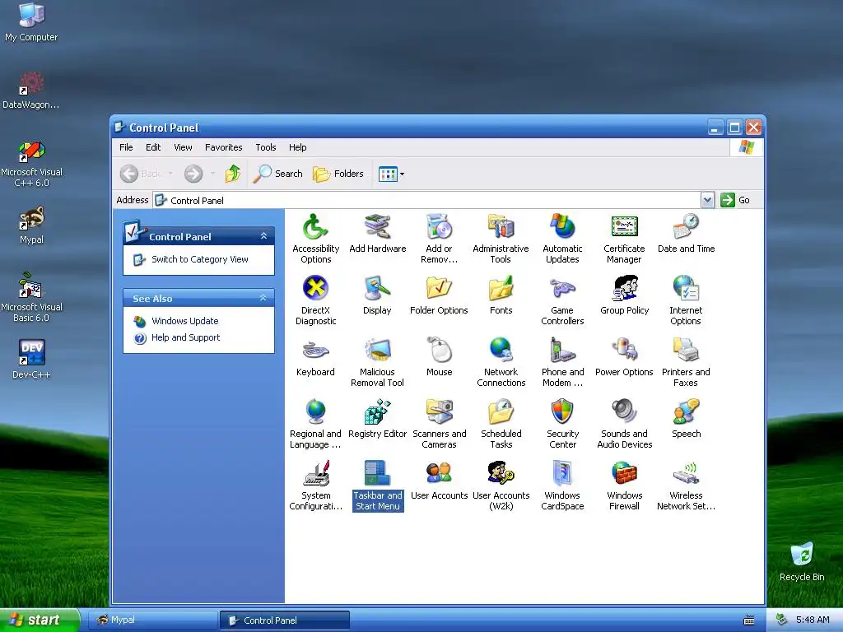Open User Accounts icon

pyautogui.click(x=440, y=474)
